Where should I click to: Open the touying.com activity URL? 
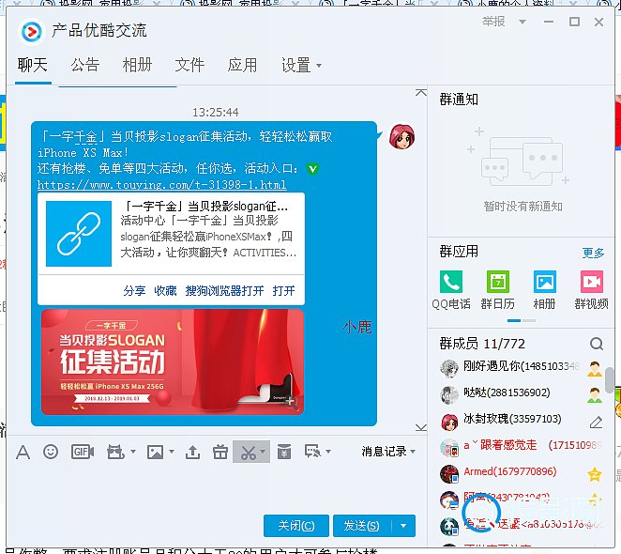161,185
